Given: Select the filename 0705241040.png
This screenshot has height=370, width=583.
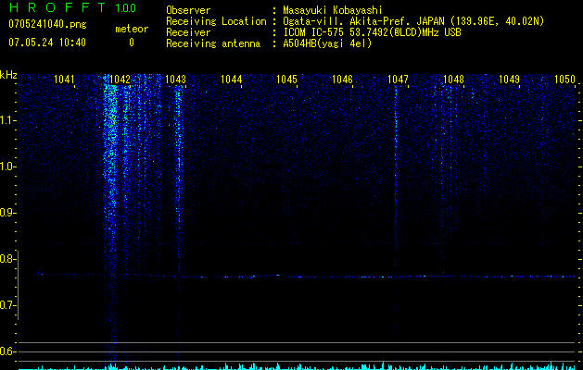Looking at the screenshot, I should [47, 24].
